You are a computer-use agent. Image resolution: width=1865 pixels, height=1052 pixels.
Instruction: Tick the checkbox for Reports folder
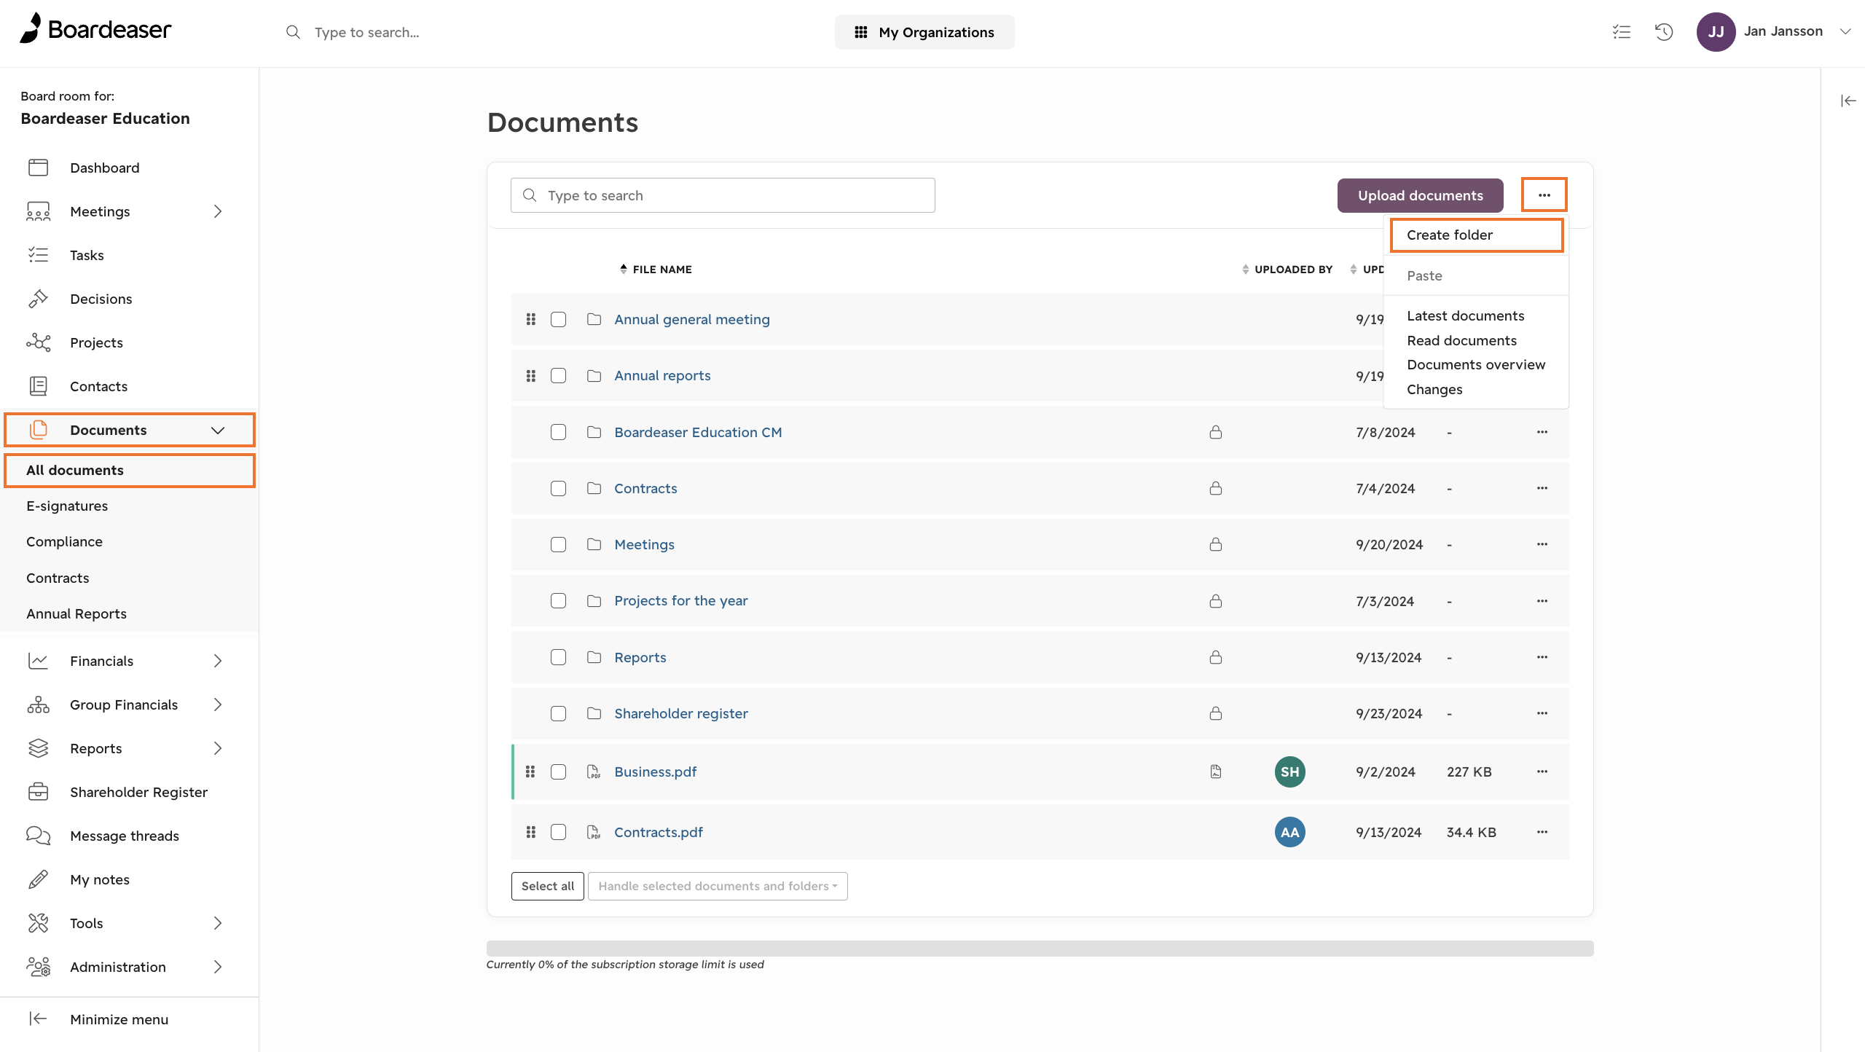(x=558, y=657)
